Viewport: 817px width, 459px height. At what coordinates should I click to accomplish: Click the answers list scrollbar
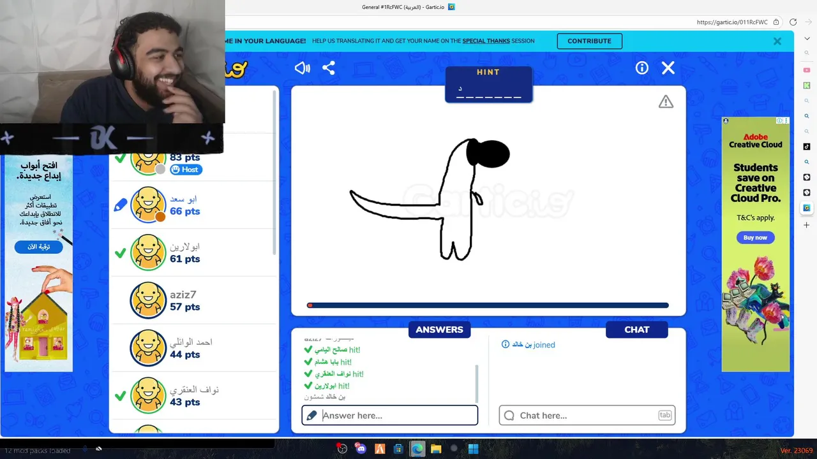tap(476, 383)
